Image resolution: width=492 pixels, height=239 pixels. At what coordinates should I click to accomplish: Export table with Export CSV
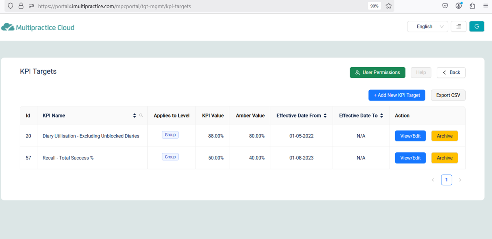pos(448,95)
